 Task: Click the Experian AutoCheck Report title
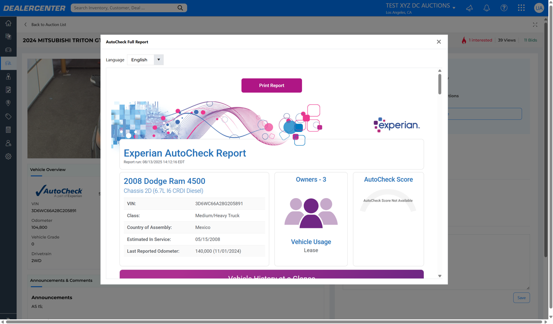pos(185,153)
